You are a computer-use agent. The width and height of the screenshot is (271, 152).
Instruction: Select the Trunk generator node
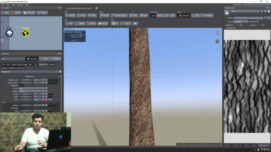[25, 33]
